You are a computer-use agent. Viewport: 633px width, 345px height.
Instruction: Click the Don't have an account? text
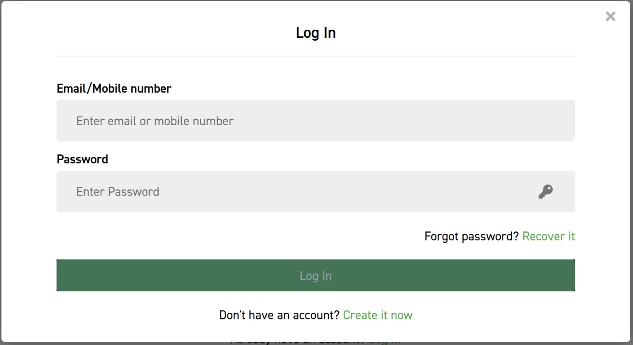279,315
